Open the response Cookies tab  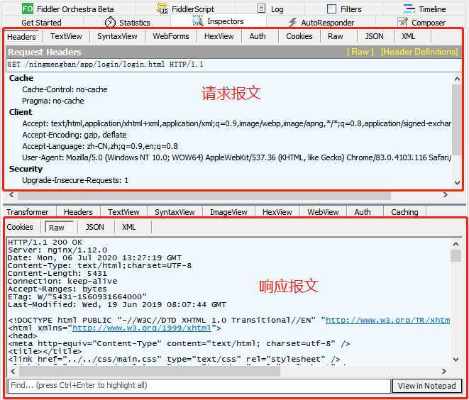[x=20, y=227]
